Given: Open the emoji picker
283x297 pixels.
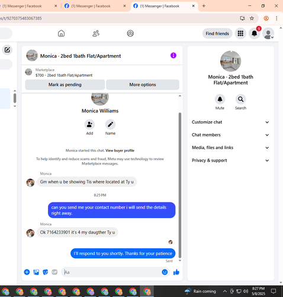Looking at the screenshot, I should point(165,272).
